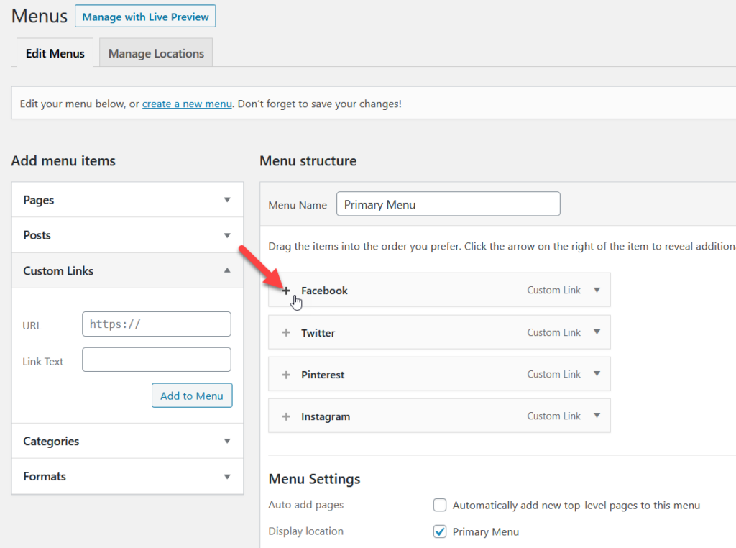The image size is (736, 548).
Task: Click the Menu Name text field
Action: tap(448, 204)
